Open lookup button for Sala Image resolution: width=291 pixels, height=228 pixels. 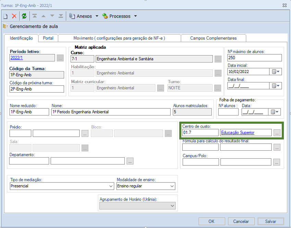click(85, 148)
